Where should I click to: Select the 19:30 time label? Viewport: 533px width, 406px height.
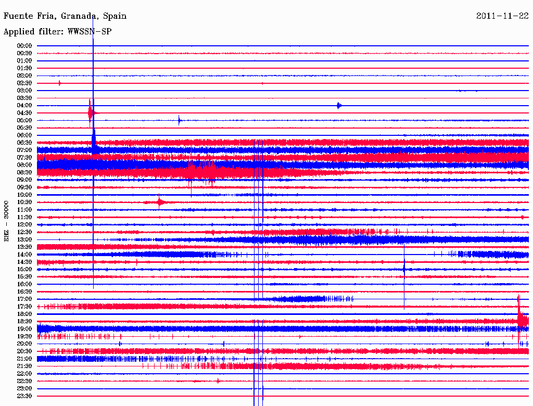click(x=24, y=336)
